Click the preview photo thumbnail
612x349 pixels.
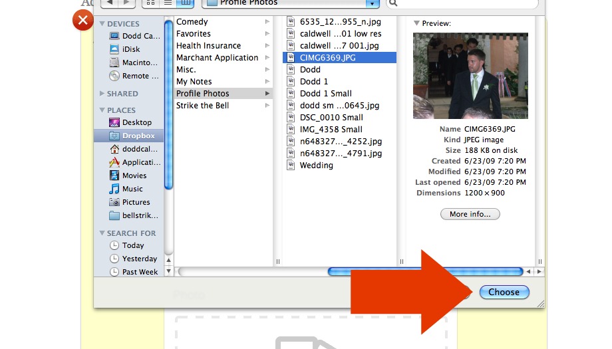(470, 76)
